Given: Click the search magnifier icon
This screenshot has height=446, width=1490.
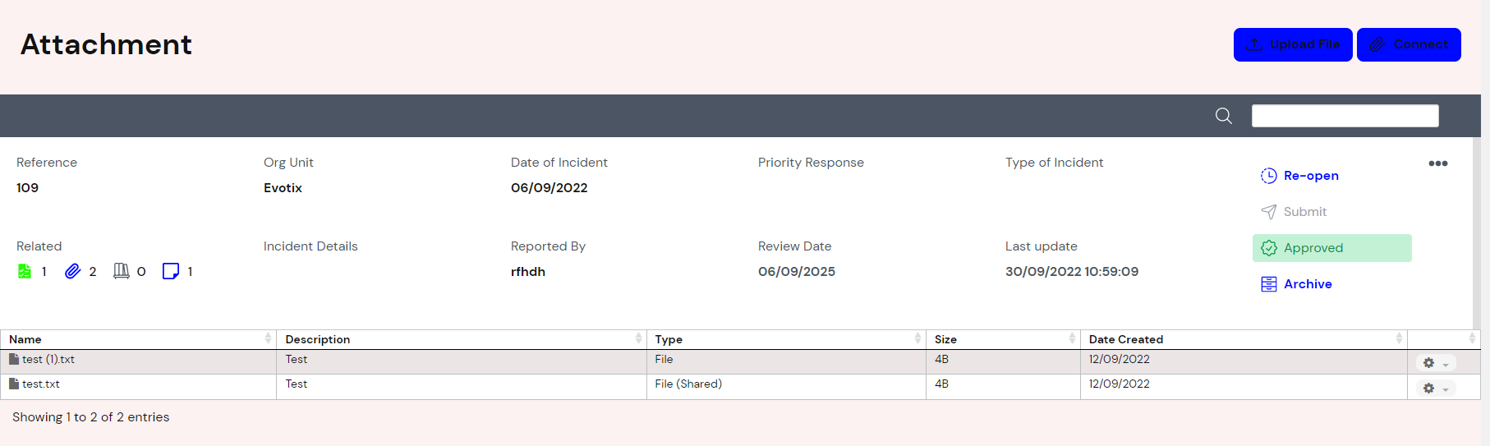Looking at the screenshot, I should (x=1223, y=116).
